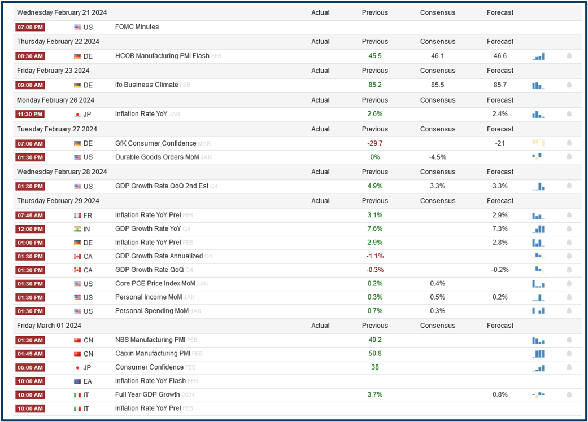Click the Germany flag beside GfK Consumer Confidence

tap(77, 143)
